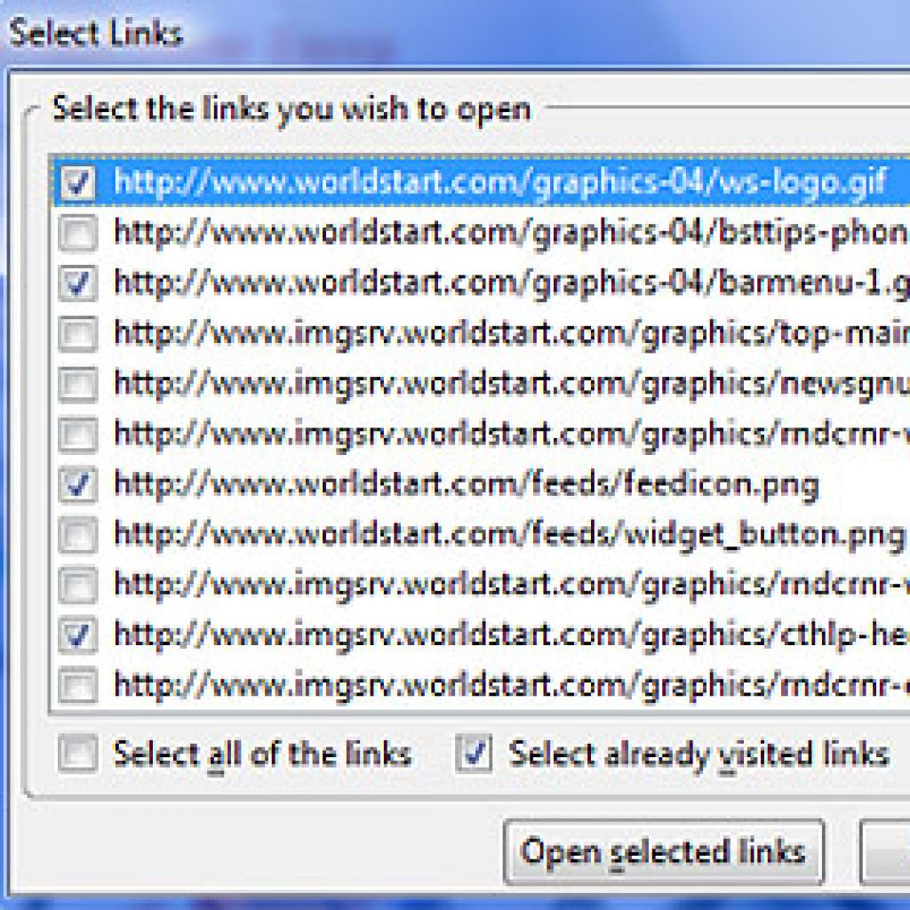The height and width of the screenshot is (910, 910).
Task: Select the graphics/top-main URL text
Action: 511,334
